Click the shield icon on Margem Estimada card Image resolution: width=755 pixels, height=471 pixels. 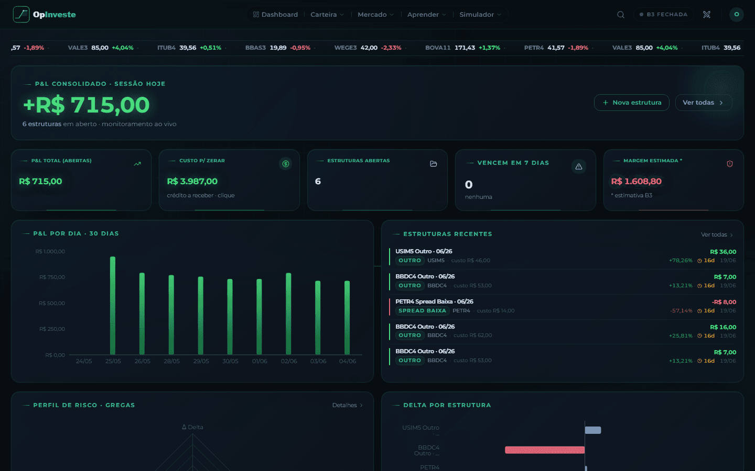(730, 164)
